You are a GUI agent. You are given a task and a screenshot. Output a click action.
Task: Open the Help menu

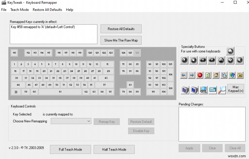point(69,10)
